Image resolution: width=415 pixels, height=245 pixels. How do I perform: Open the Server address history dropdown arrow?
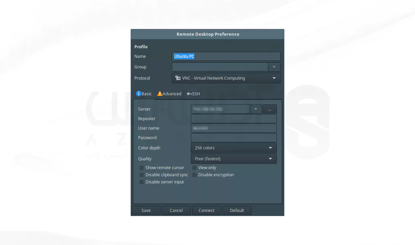click(x=256, y=109)
